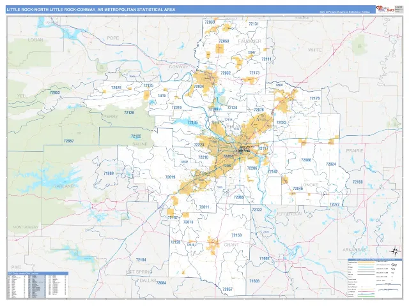The height and width of the screenshot is (306, 409).
Task: Click ZIP code 72132 label
Action: tap(257, 210)
